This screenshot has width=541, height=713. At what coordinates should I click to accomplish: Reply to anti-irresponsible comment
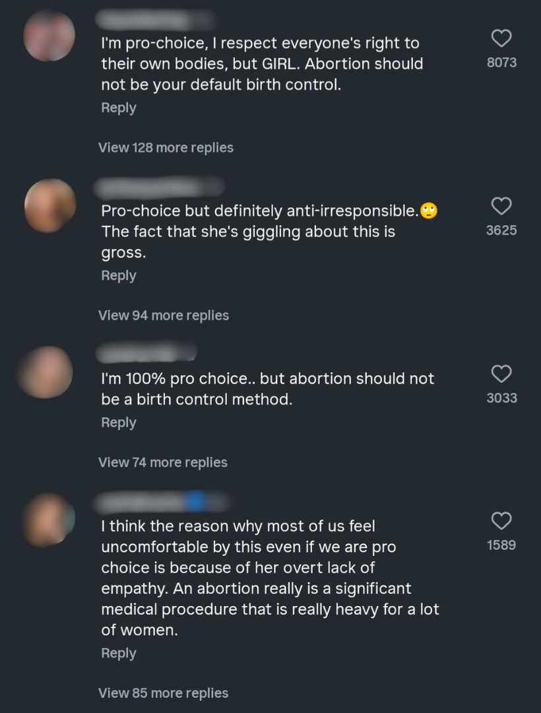pos(119,275)
